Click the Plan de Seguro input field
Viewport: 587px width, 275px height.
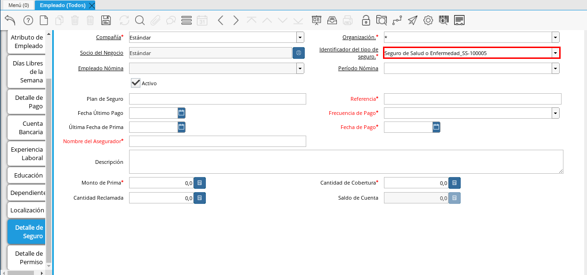point(218,99)
